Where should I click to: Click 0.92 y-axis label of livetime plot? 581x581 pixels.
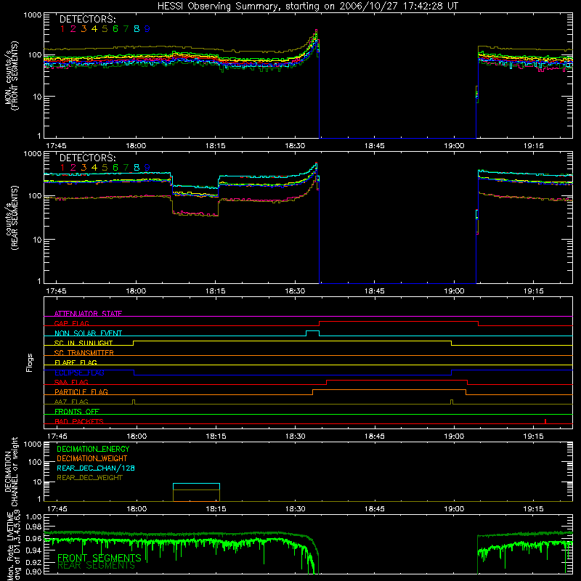[x=33, y=561]
